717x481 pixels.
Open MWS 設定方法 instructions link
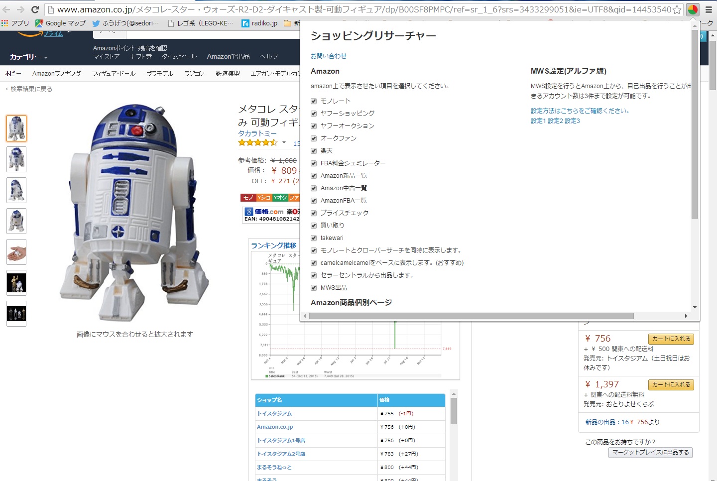(580, 111)
